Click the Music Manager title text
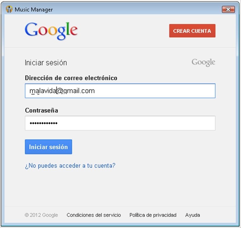 [34, 10]
